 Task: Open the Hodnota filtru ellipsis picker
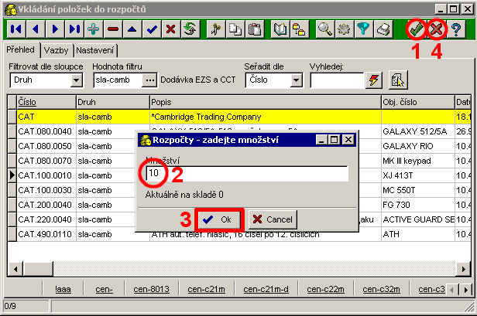pos(150,79)
